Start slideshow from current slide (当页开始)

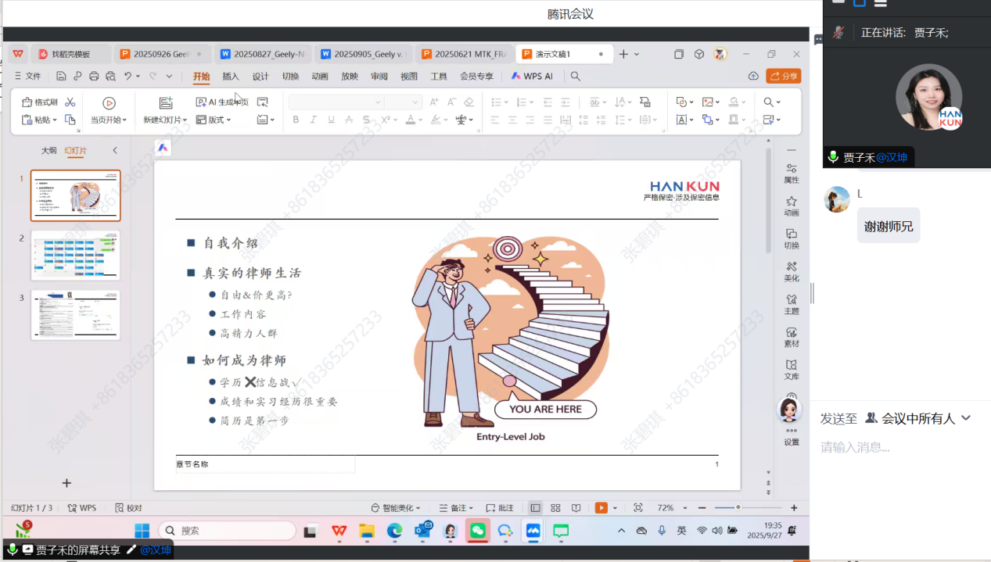click(109, 103)
